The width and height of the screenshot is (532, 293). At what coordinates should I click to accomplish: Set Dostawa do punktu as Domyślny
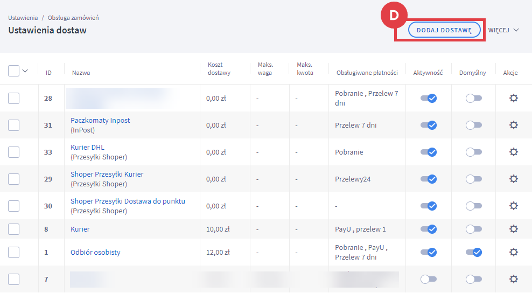point(474,206)
